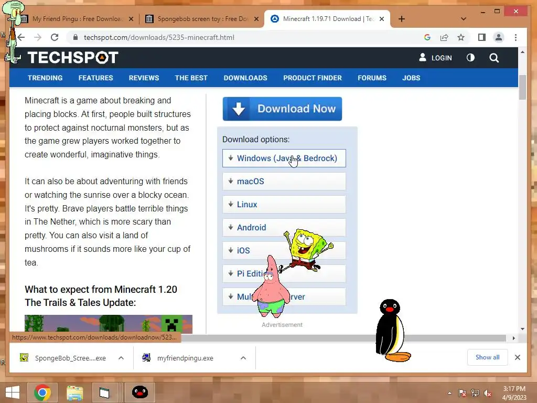
Task: Go to the DOWNLOADS section
Action: coord(245,78)
